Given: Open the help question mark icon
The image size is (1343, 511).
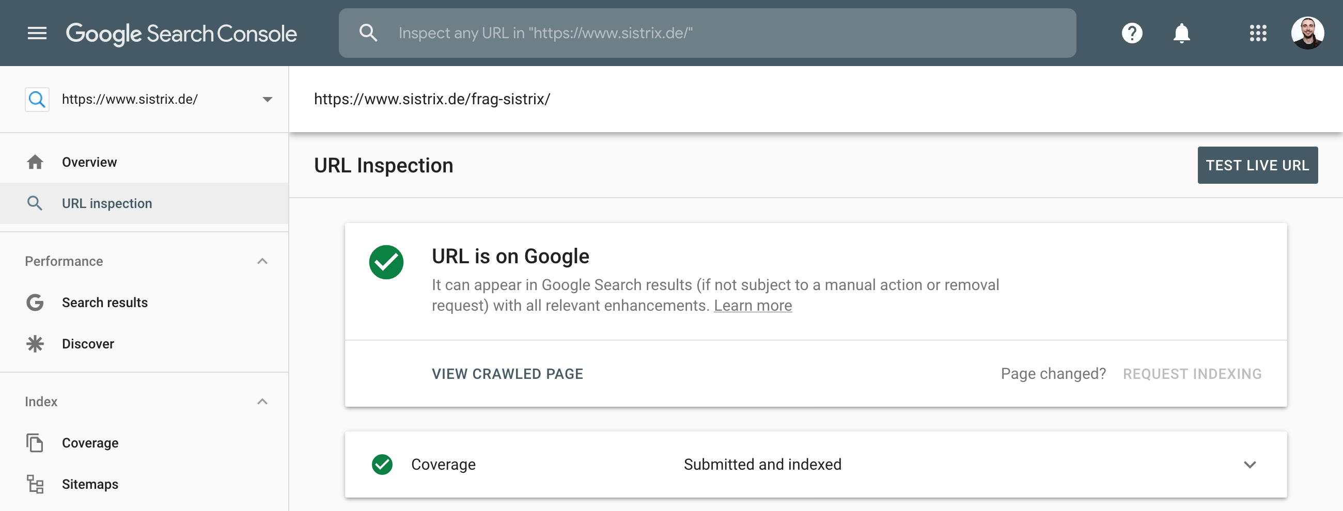Looking at the screenshot, I should pos(1132,34).
